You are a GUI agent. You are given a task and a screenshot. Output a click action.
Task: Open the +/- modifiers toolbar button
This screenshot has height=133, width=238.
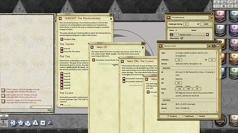coord(231,6)
